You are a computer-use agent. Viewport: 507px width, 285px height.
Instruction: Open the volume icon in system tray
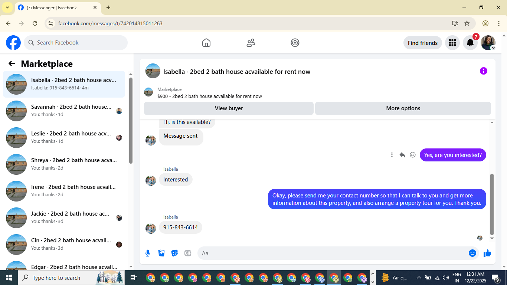tap(446, 278)
